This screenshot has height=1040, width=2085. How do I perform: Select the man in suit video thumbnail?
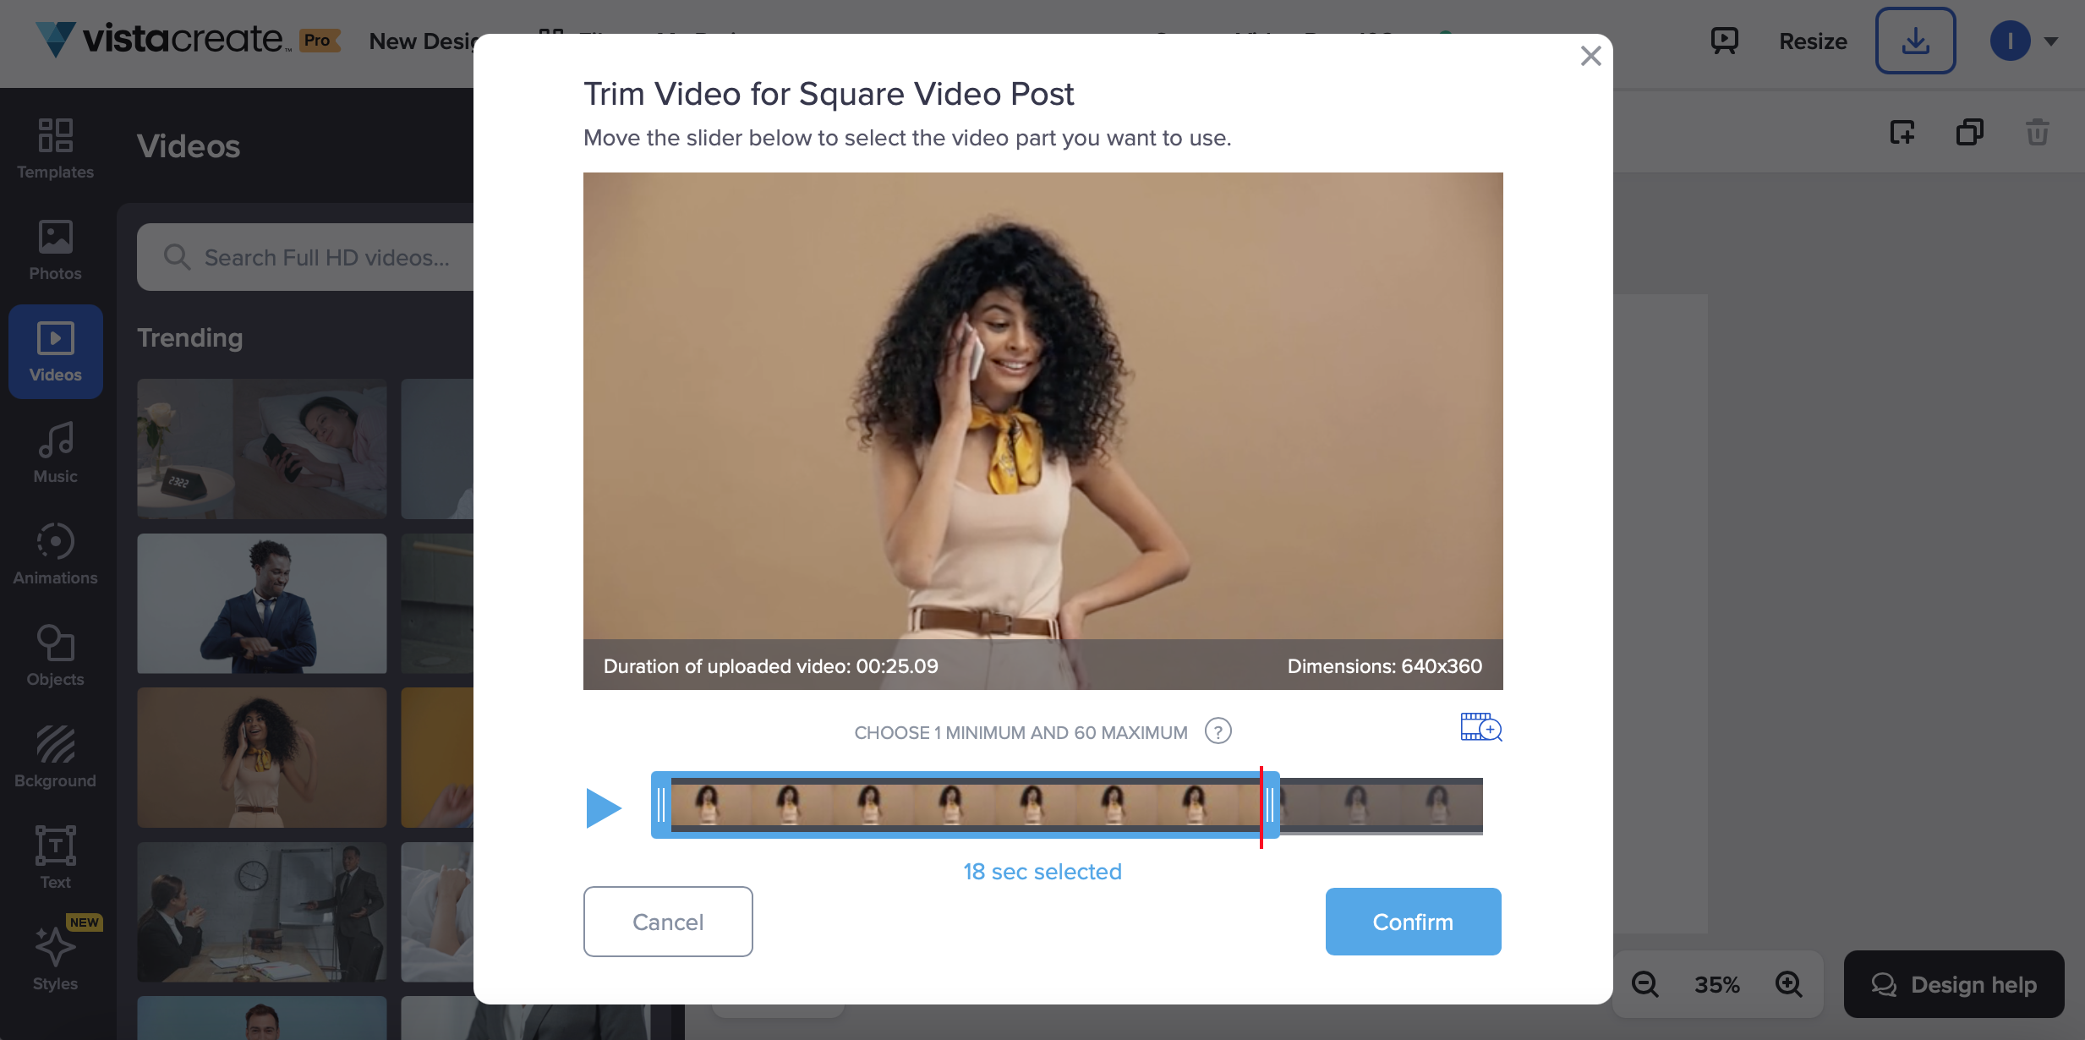click(x=262, y=604)
